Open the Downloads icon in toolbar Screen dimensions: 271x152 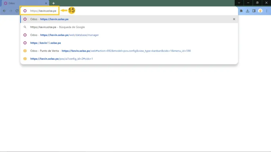[x=247, y=11]
